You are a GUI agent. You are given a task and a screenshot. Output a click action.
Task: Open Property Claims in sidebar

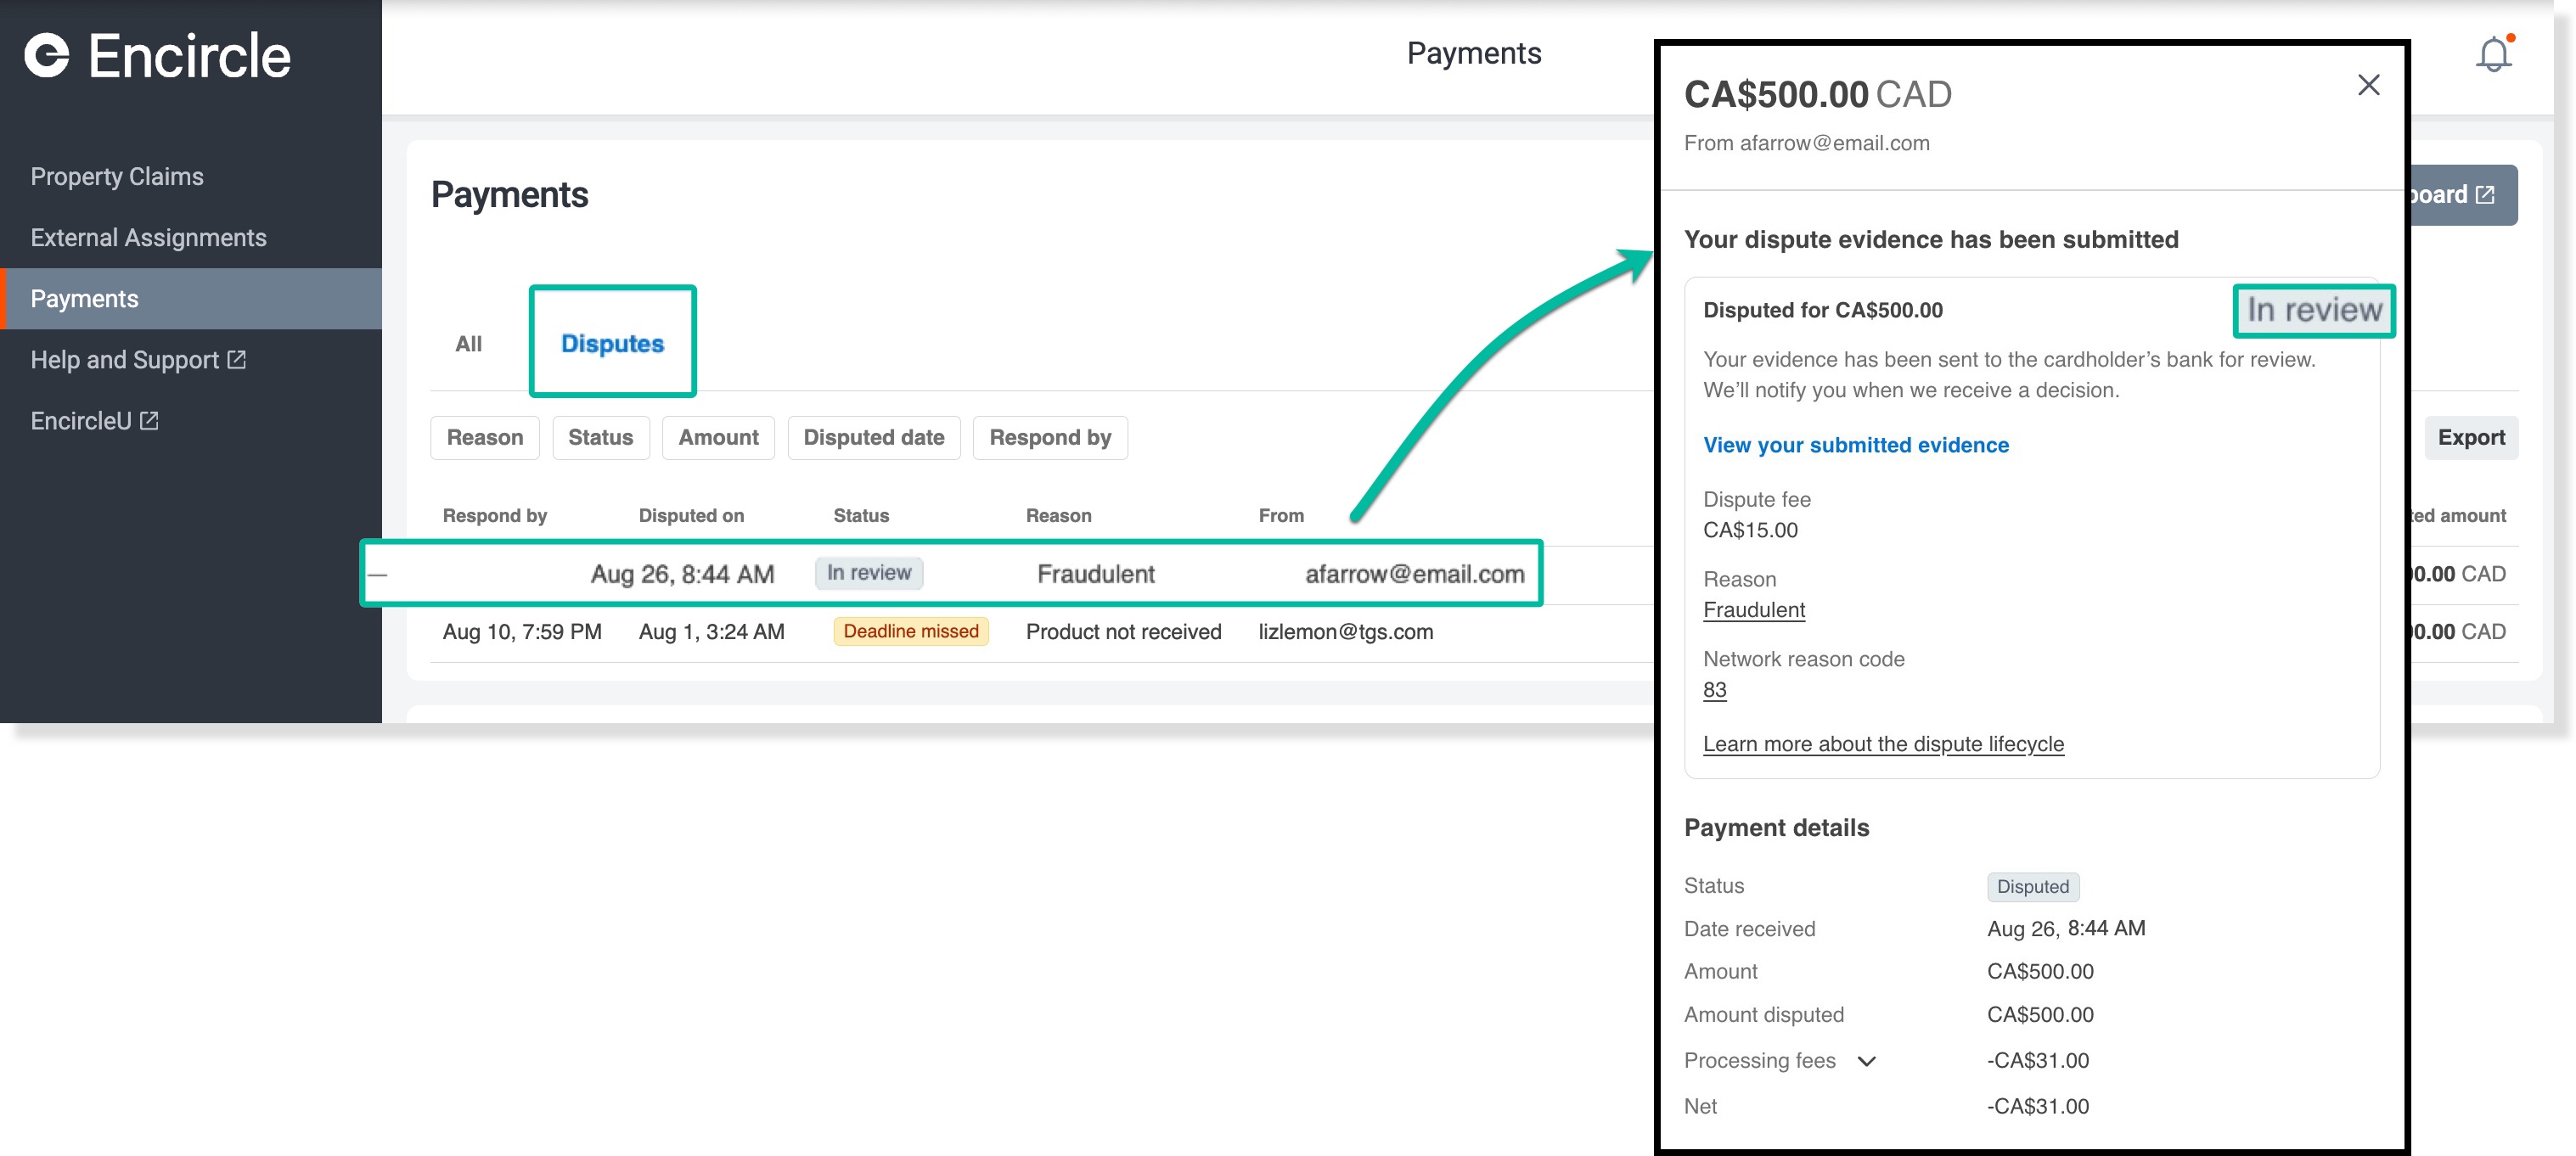coord(117,177)
